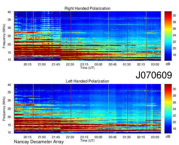Click "21:45" time tick on Right Handed plot

56,64
